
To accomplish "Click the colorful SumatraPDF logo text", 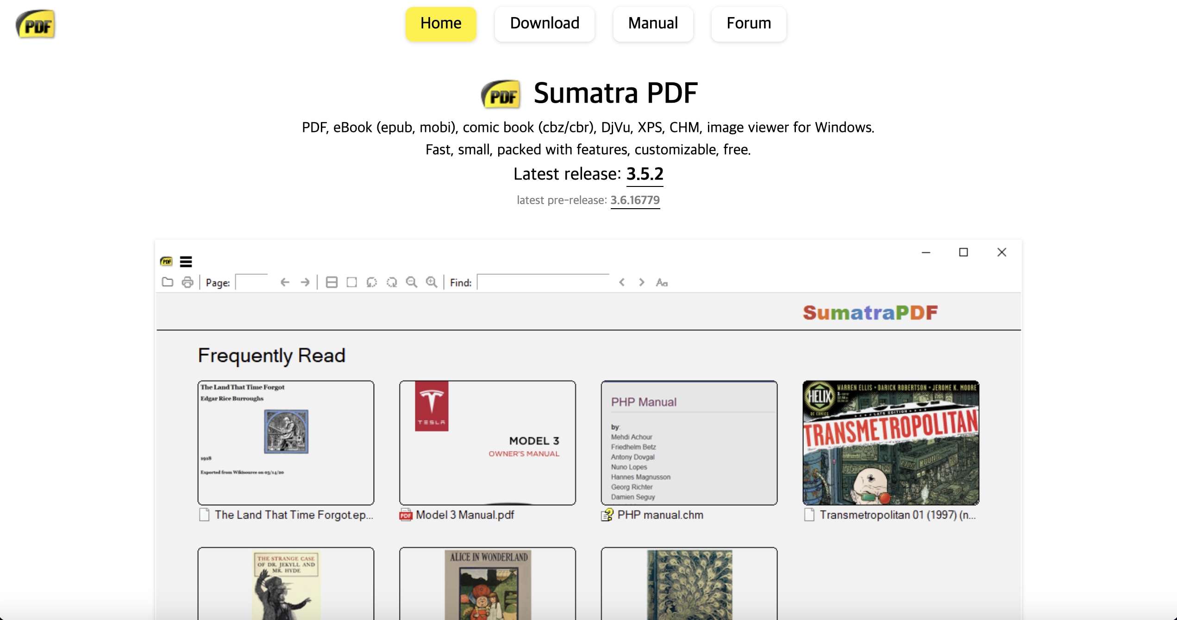I will 870,313.
